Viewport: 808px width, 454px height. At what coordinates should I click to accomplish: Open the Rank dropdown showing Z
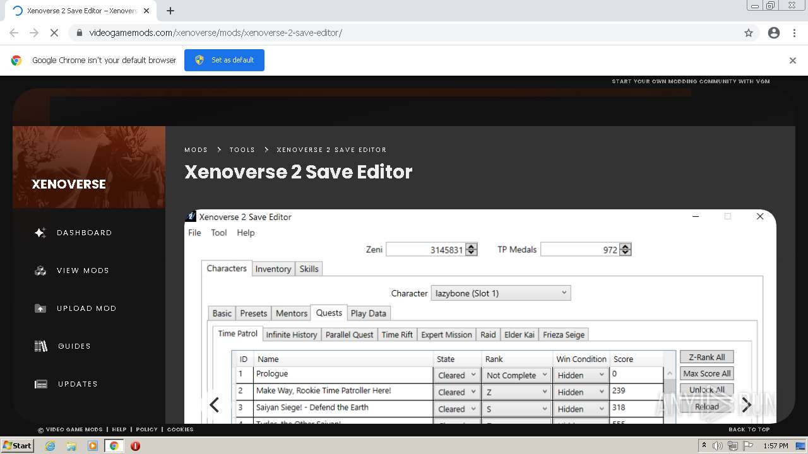coord(517,392)
